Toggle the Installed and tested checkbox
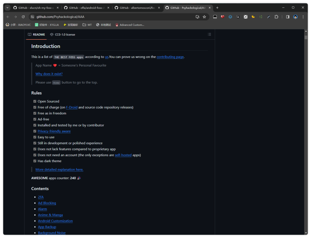 [35, 125]
